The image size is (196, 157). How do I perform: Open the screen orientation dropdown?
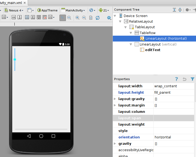30,10
